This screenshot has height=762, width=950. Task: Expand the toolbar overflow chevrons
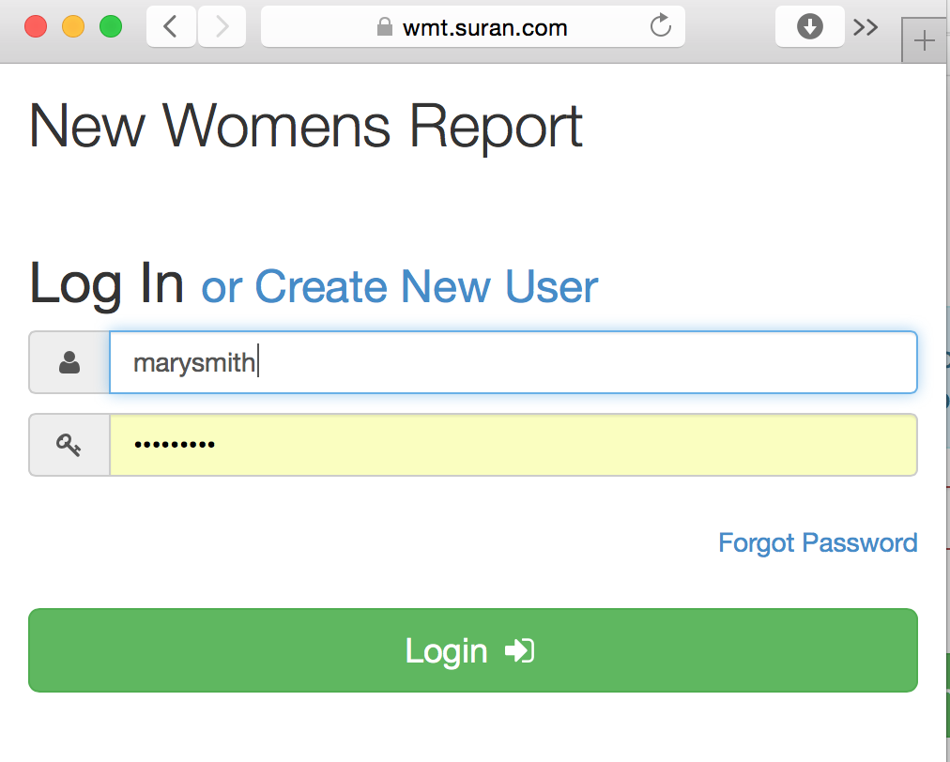click(866, 27)
